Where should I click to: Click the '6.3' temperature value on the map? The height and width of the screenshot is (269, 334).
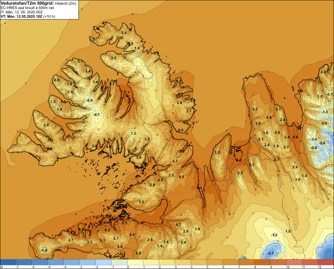[x=107, y=230]
